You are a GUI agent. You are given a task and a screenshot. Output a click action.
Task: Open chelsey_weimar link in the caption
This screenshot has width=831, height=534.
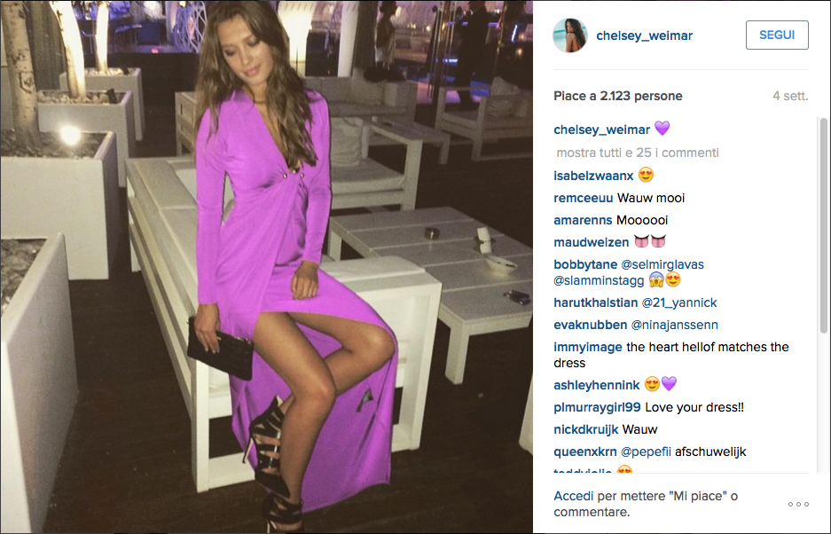(x=601, y=130)
